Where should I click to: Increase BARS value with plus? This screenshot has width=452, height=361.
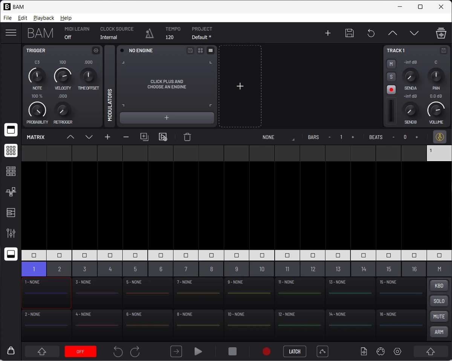[x=353, y=137]
